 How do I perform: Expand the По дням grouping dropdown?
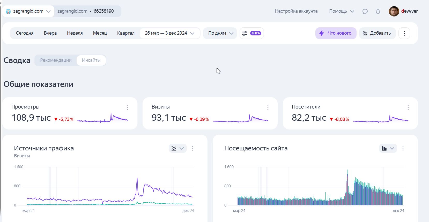pos(220,33)
